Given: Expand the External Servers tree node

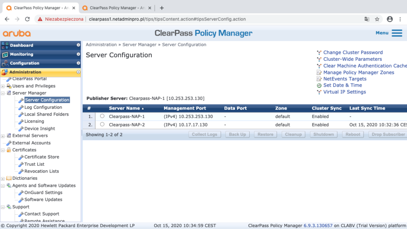Looking at the screenshot, I should (x=3, y=136).
